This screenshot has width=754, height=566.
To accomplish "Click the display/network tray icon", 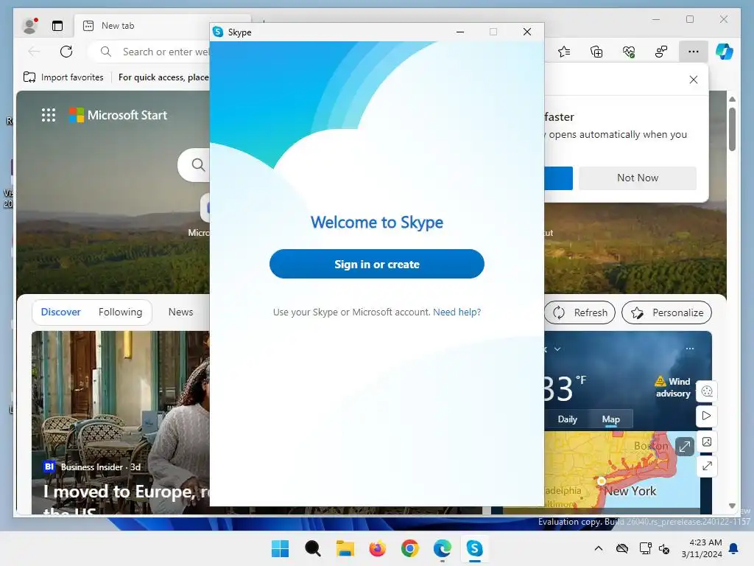I will pyautogui.click(x=645, y=548).
